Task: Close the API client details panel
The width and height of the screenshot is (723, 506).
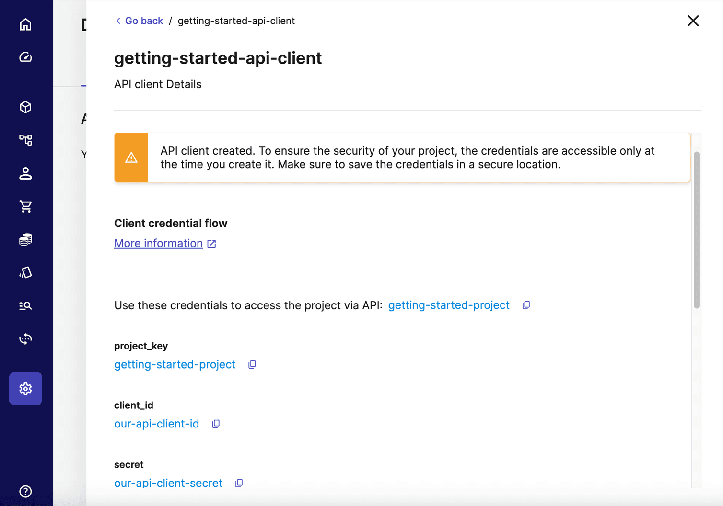Action: coord(693,21)
